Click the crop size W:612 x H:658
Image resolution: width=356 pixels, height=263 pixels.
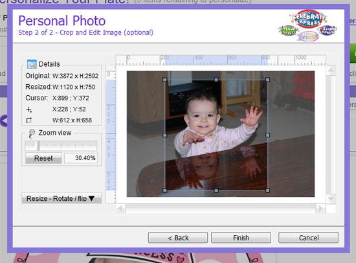pyautogui.click(x=72, y=120)
